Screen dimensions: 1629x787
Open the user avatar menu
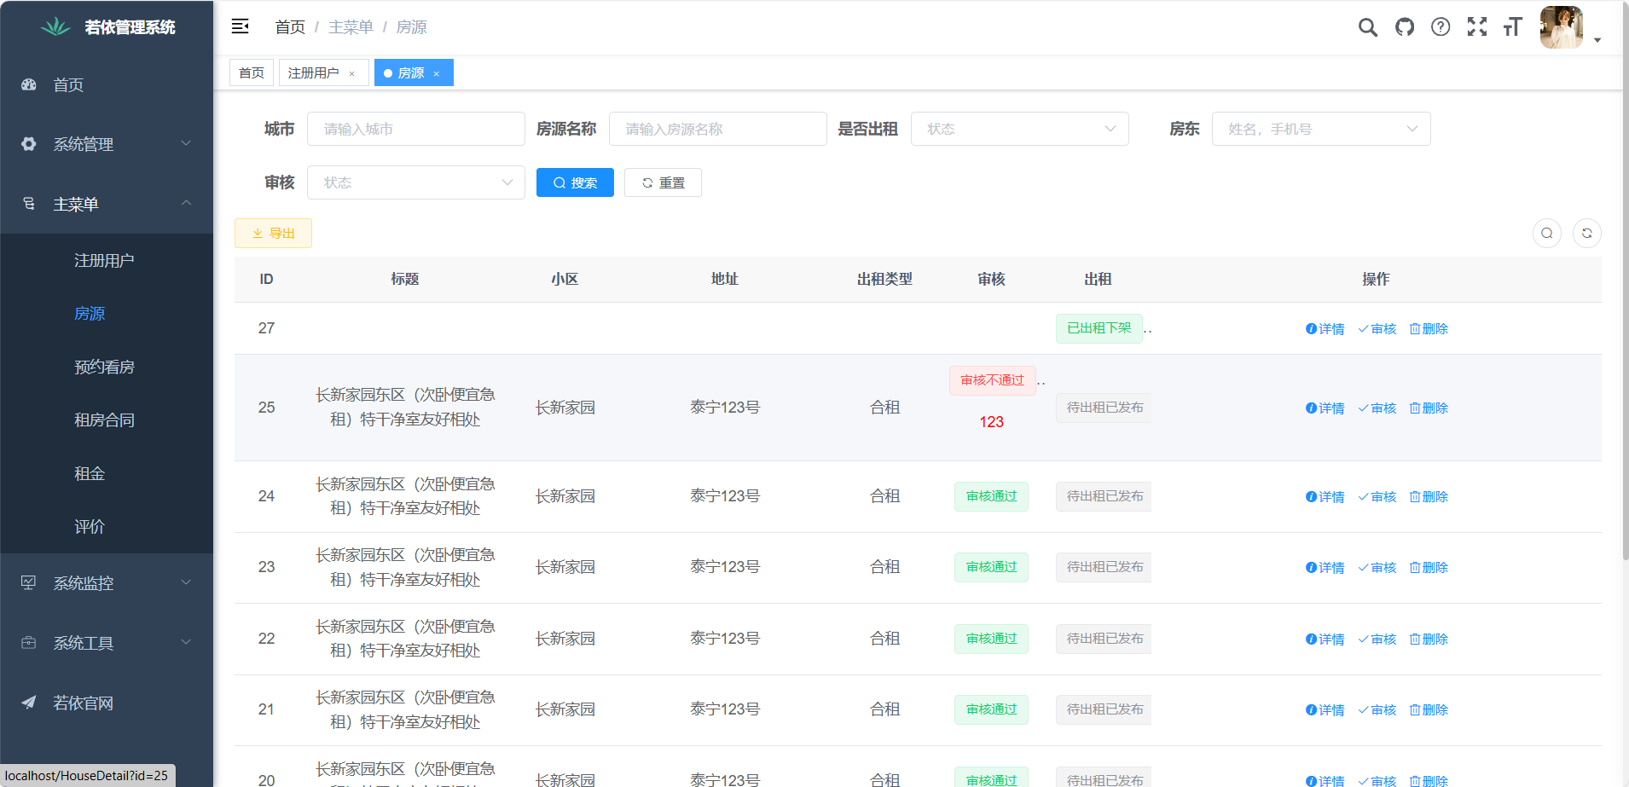click(x=1562, y=27)
